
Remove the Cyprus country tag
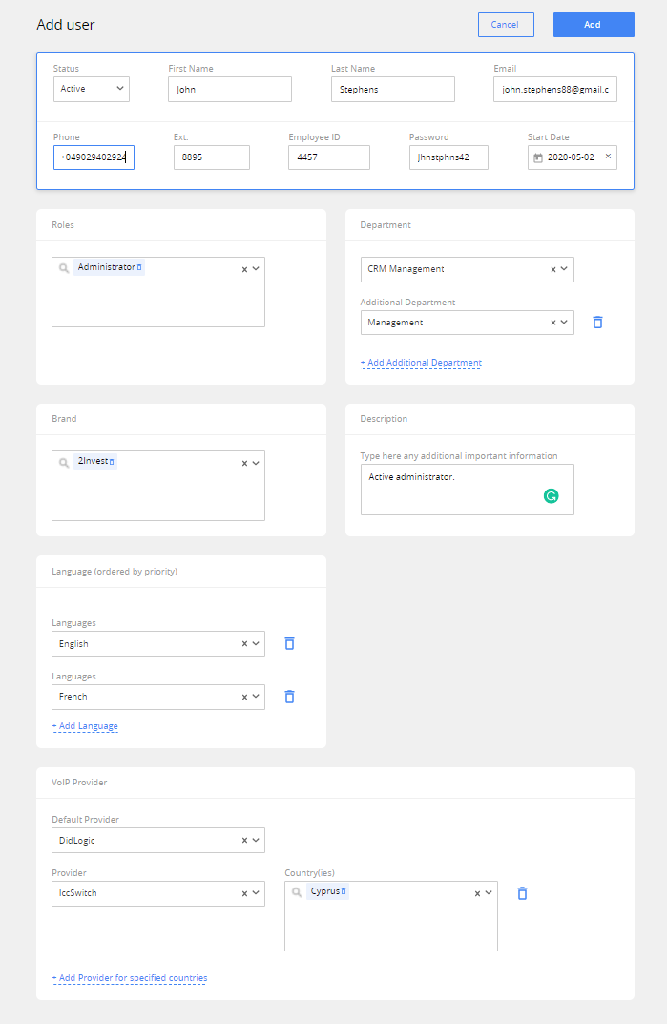(345, 892)
